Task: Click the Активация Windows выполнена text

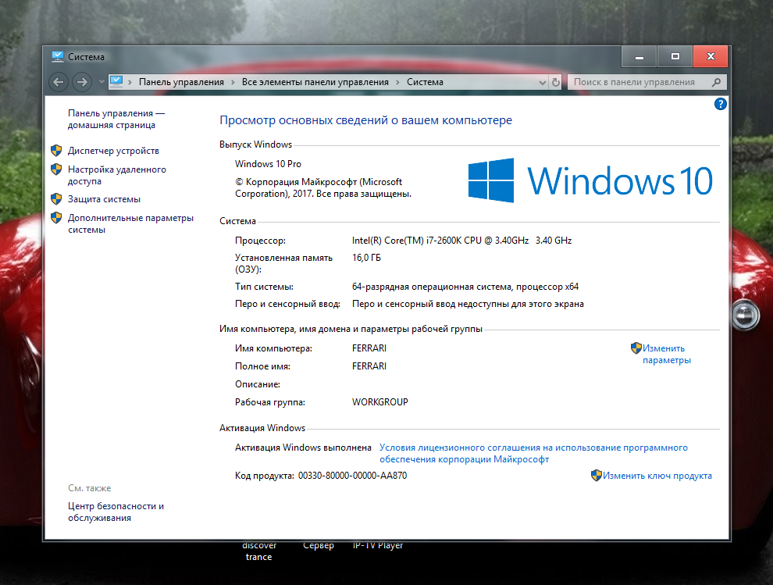Action: (x=303, y=448)
